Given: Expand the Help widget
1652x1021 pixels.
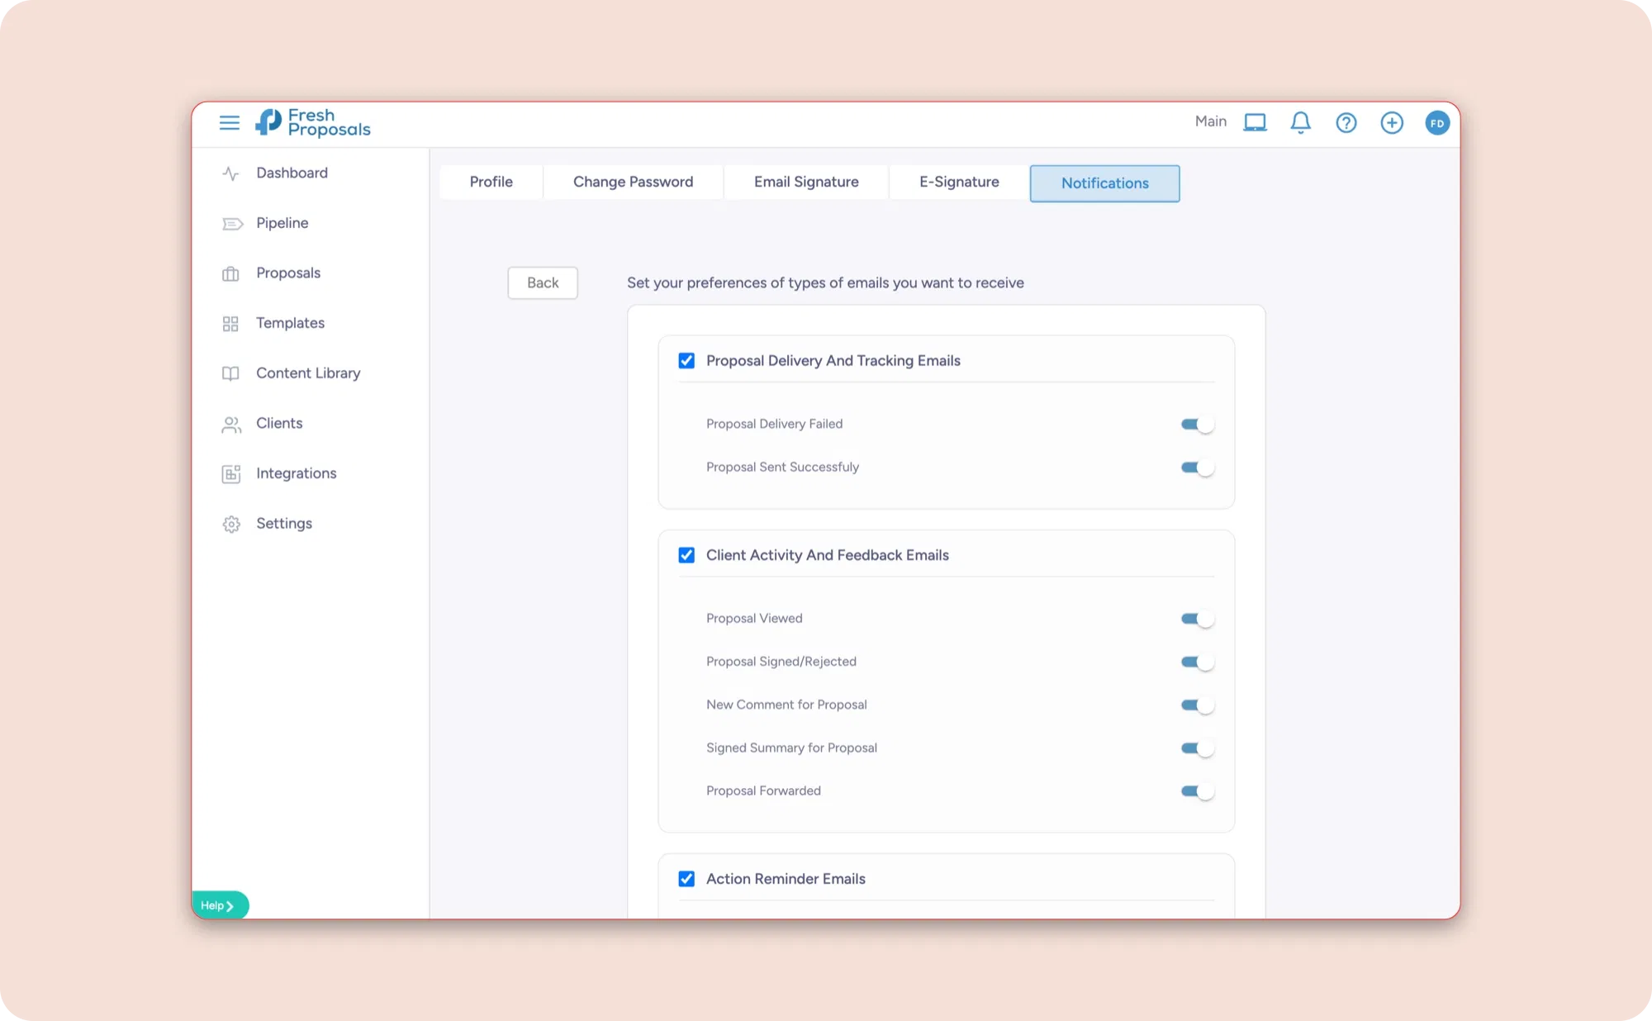Looking at the screenshot, I should (x=219, y=905).
